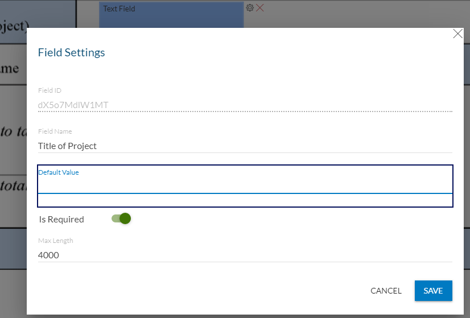Screen dimensions: 470x318
Task: Click the Is Required label text
Action: (61, 220)
